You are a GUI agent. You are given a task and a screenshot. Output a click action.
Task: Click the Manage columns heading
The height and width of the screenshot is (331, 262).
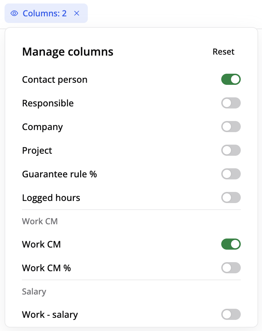68,52
